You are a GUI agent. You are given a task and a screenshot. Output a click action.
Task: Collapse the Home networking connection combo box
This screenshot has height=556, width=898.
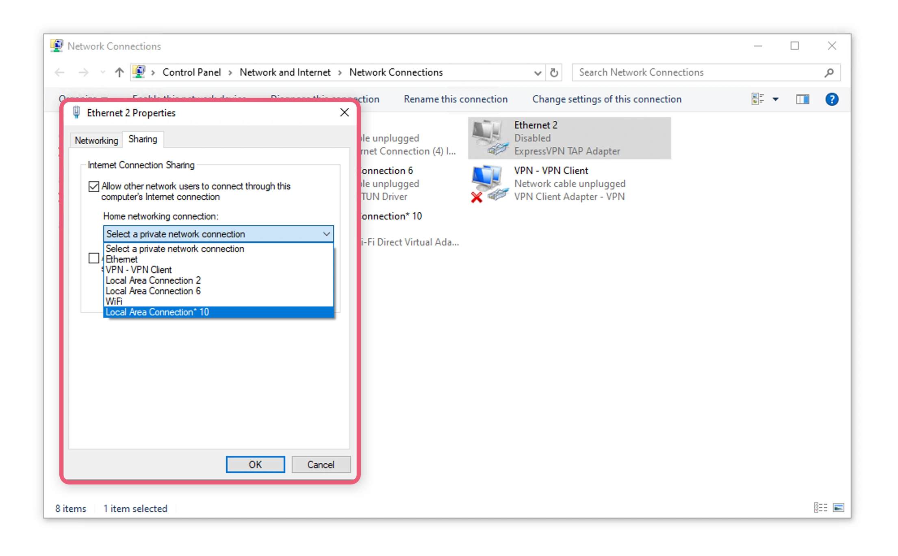[x=326, y=234]
